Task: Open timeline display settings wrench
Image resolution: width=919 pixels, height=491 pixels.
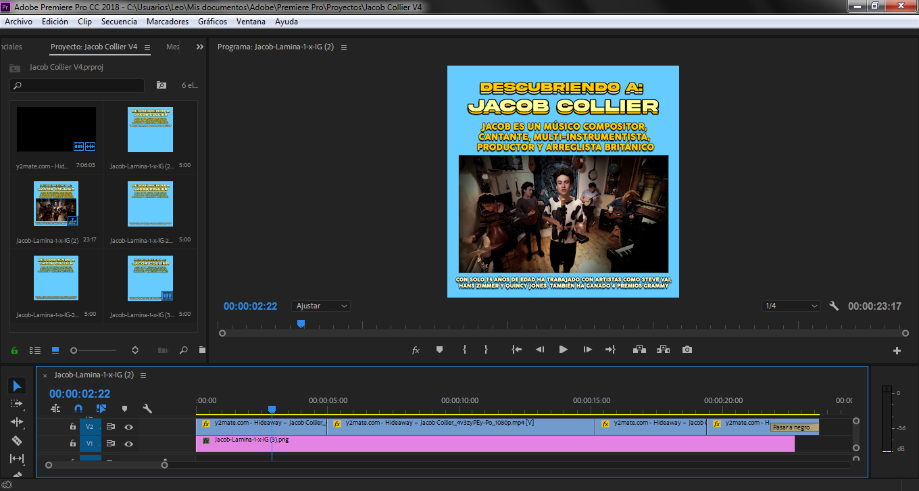Action: pyautogui.click(x=147, y=408)
